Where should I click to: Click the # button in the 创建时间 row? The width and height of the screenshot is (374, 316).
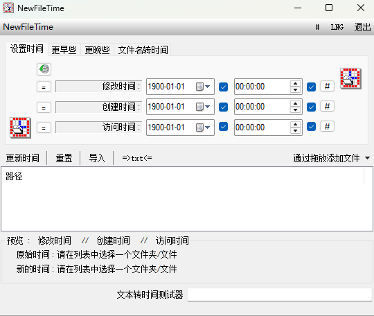(x=327, y=106)
